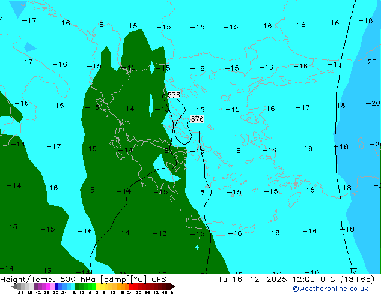Click the dark green legend swatch
The height and width of the screenshot is (294, 381).
tap(77, 286)
